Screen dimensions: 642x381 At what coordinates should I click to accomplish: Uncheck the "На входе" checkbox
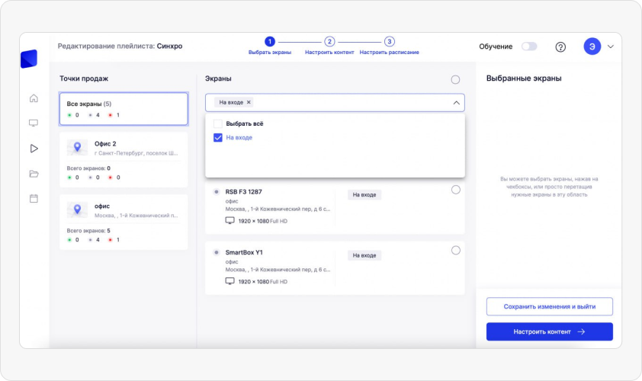coord(218,137)
